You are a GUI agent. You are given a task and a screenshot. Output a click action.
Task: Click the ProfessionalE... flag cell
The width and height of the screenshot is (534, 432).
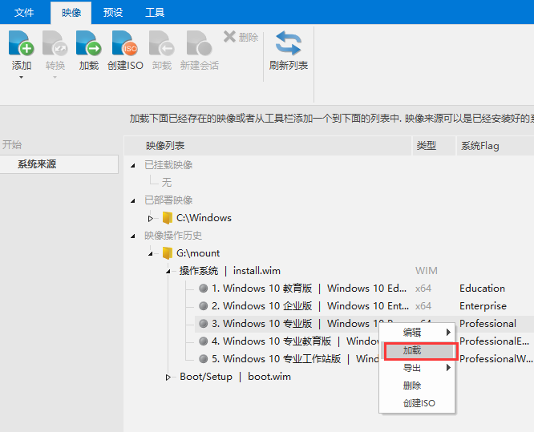[494, 341]
